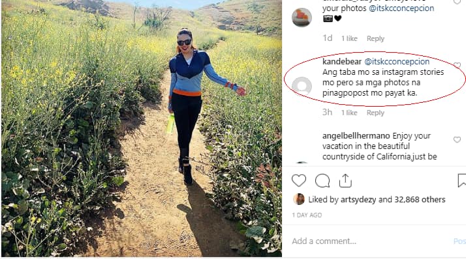Like angelbellhermano's comment
Screen dimensions: 466x259
pos(457,139)
